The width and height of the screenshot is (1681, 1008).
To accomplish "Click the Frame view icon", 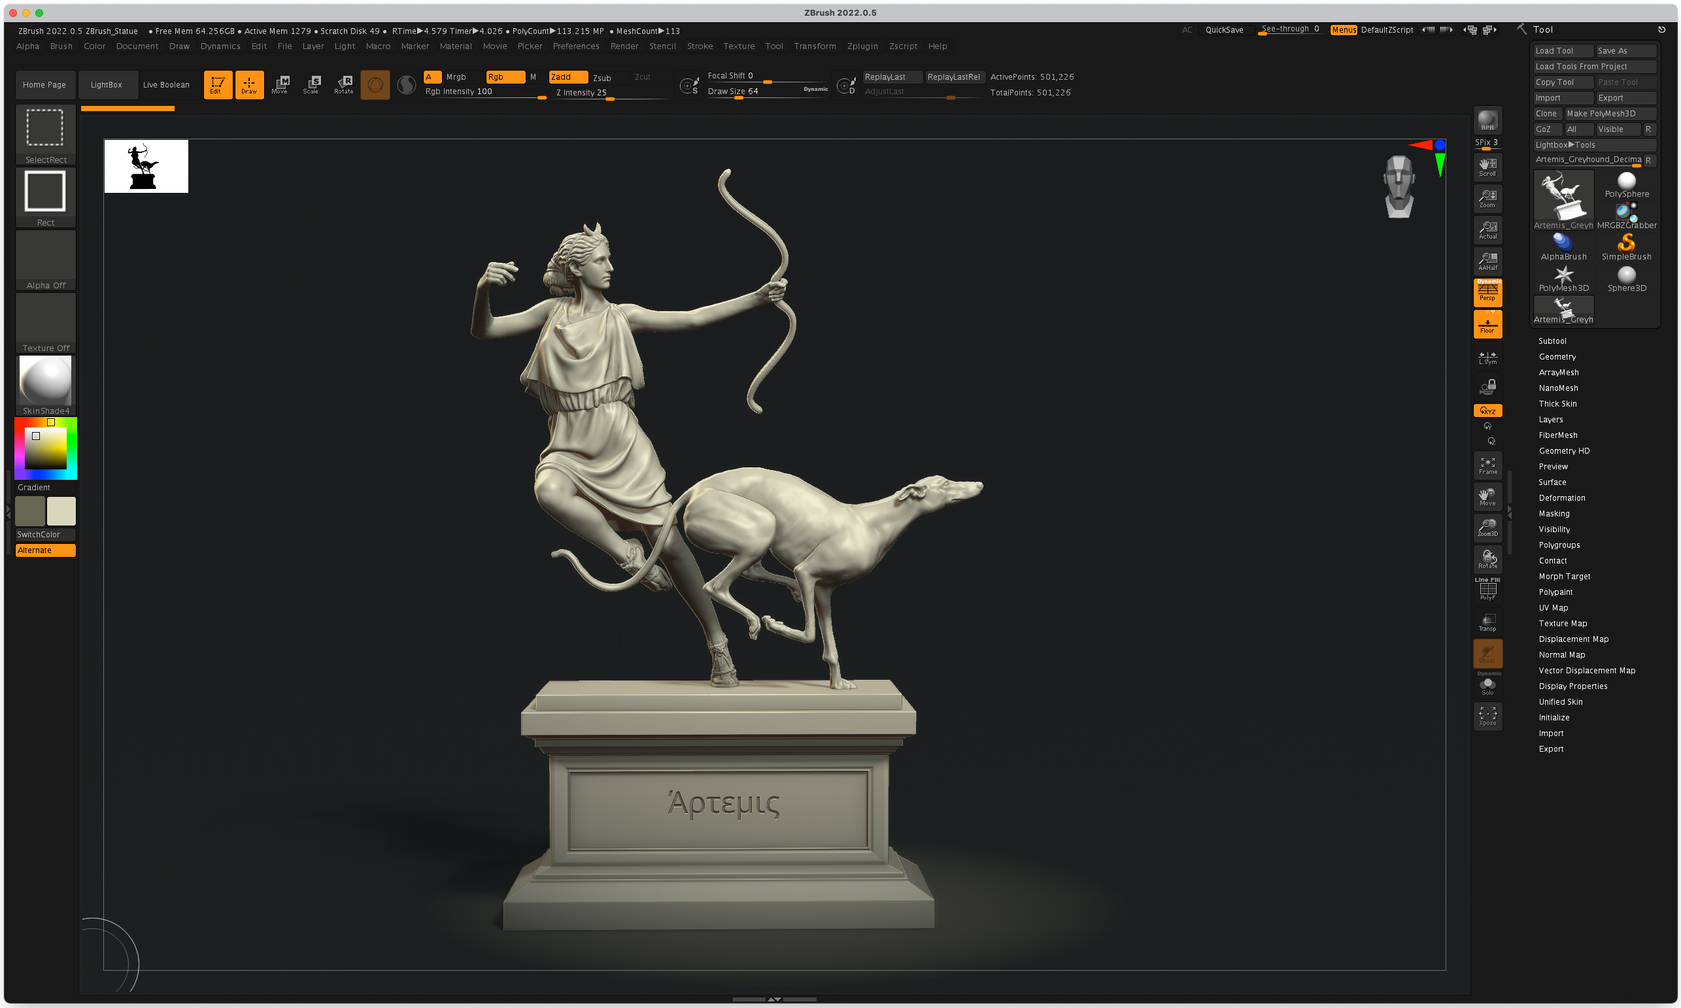I will (x=1487, y=465).
